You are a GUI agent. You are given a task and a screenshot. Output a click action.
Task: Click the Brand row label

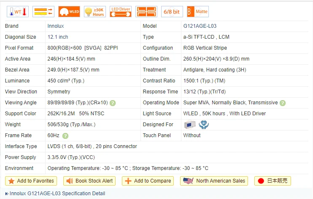click(11, 26)
